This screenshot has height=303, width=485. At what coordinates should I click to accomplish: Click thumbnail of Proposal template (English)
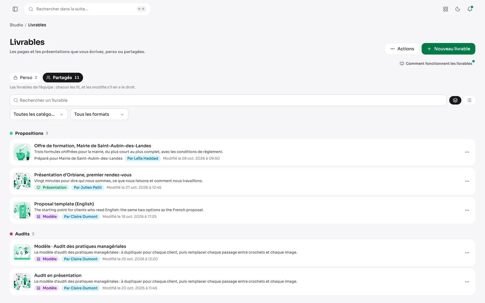tap(22, 210)
